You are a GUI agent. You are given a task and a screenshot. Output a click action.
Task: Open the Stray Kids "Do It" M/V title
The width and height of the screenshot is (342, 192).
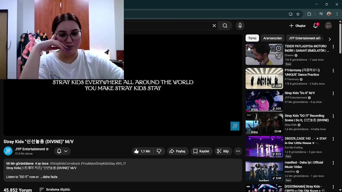point(300,93)
